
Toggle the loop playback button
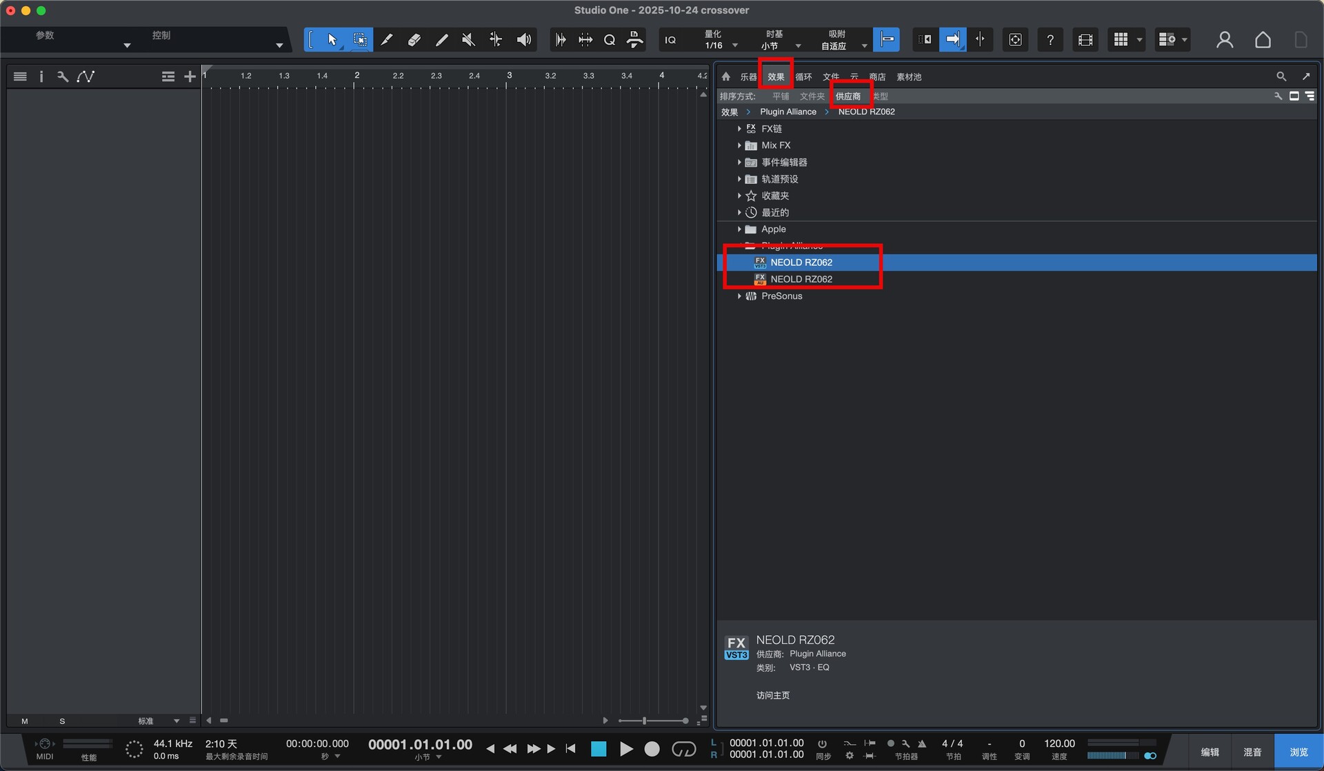point(683,749)
